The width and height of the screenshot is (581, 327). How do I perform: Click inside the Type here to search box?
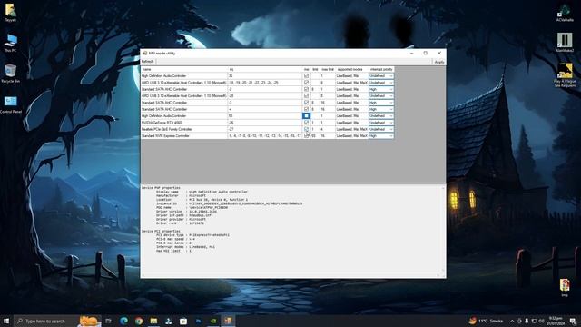[x=46, y=321]
